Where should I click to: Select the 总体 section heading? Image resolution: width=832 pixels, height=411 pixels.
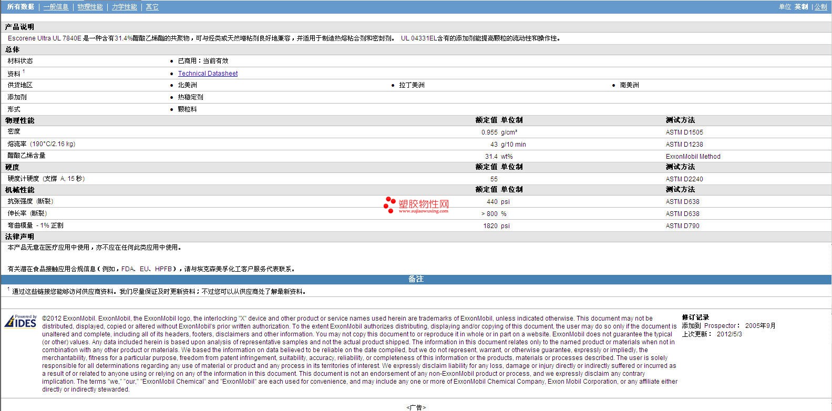coord(13,49)
